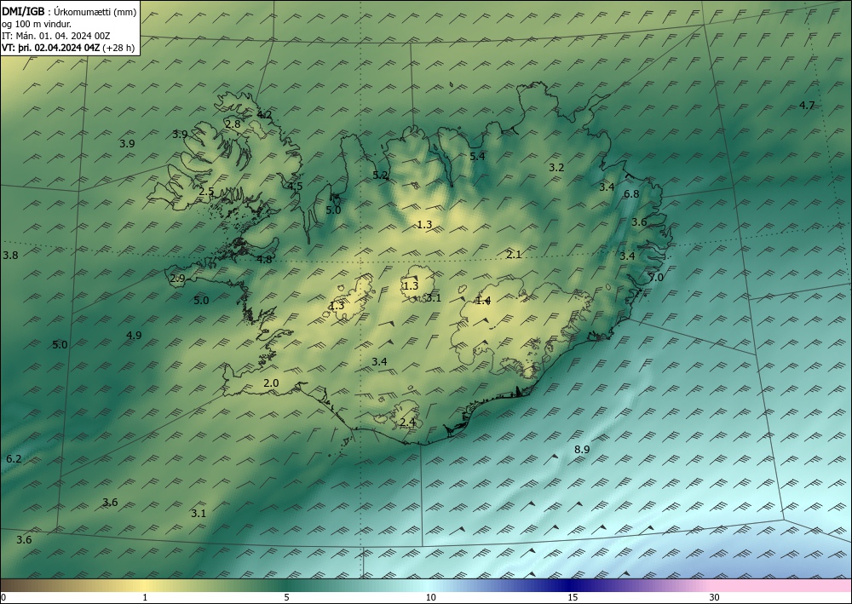Click the 7.0 value label
The width and height of the screenshot is (852, 604).
click(656, 278)
